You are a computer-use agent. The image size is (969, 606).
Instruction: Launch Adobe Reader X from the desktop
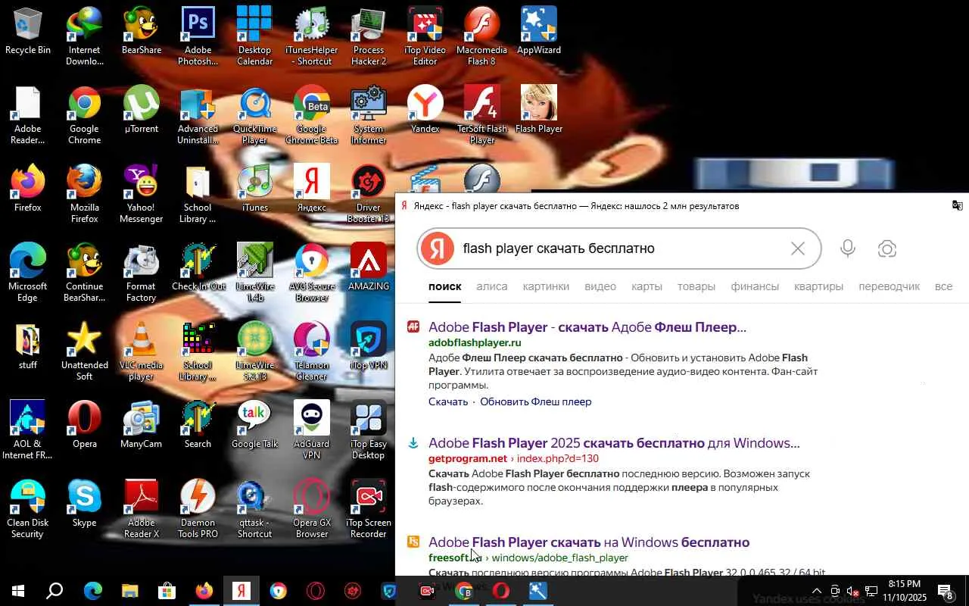[x=142, y=509]
